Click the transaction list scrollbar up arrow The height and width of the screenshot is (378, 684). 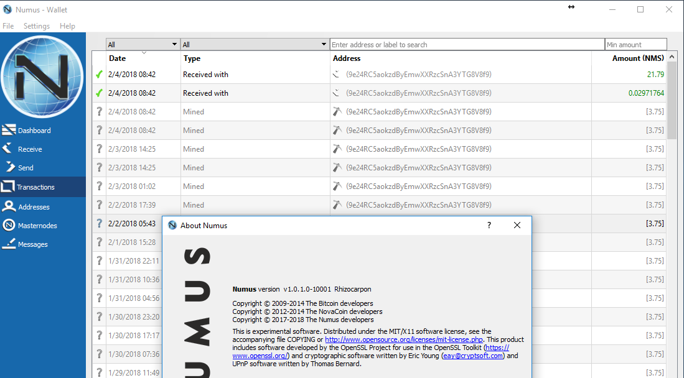[x=672, y=57]
